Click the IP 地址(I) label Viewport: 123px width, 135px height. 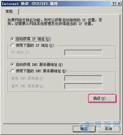tap(20, 52)
